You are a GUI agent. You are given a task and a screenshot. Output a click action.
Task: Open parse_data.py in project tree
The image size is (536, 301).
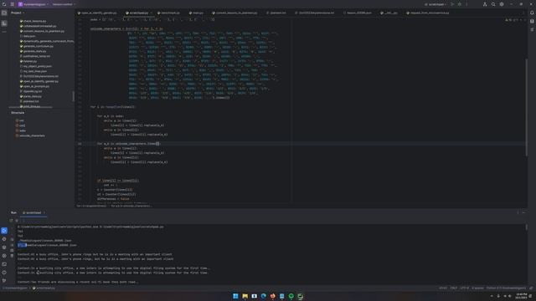[x=31, y=96]
